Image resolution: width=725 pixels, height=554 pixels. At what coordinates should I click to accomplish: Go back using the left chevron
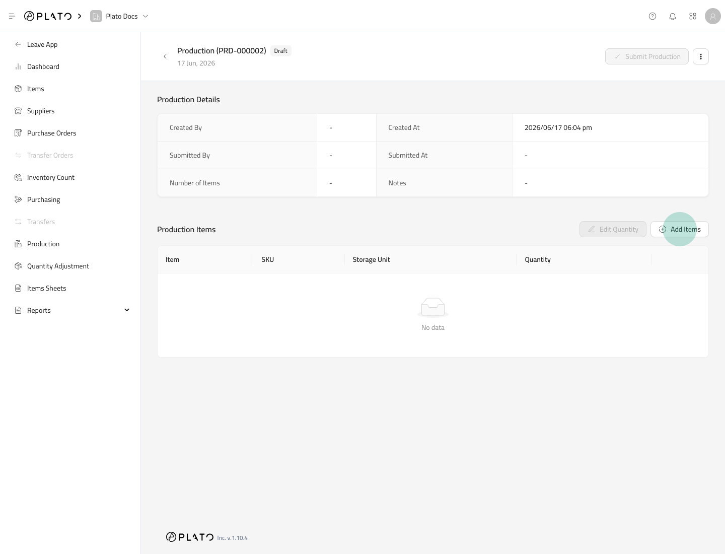point(165,56)
